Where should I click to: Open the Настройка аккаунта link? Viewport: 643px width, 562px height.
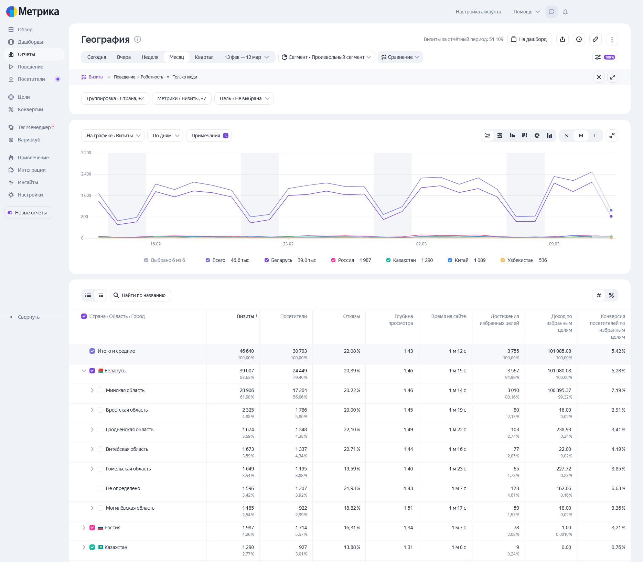point(478,12)
